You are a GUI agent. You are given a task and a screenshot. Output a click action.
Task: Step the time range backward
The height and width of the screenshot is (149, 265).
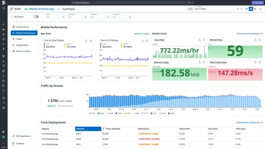247,9
